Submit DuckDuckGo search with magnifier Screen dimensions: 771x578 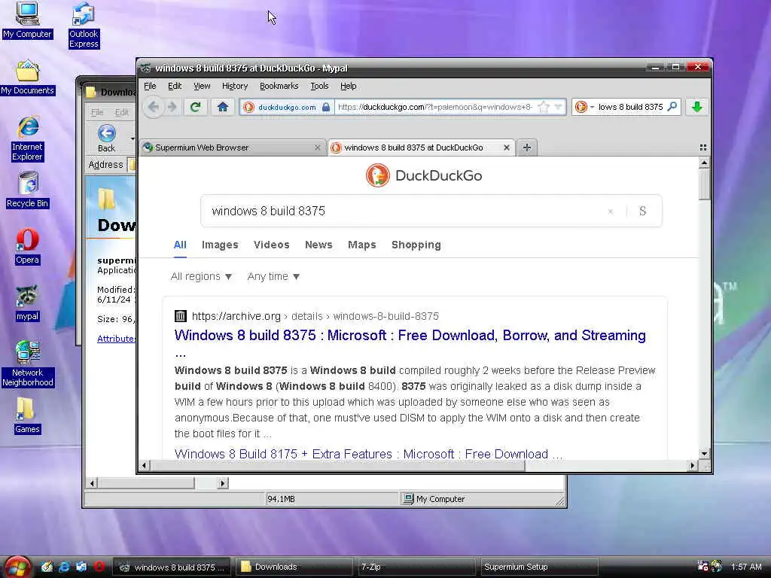click(642, 211)
